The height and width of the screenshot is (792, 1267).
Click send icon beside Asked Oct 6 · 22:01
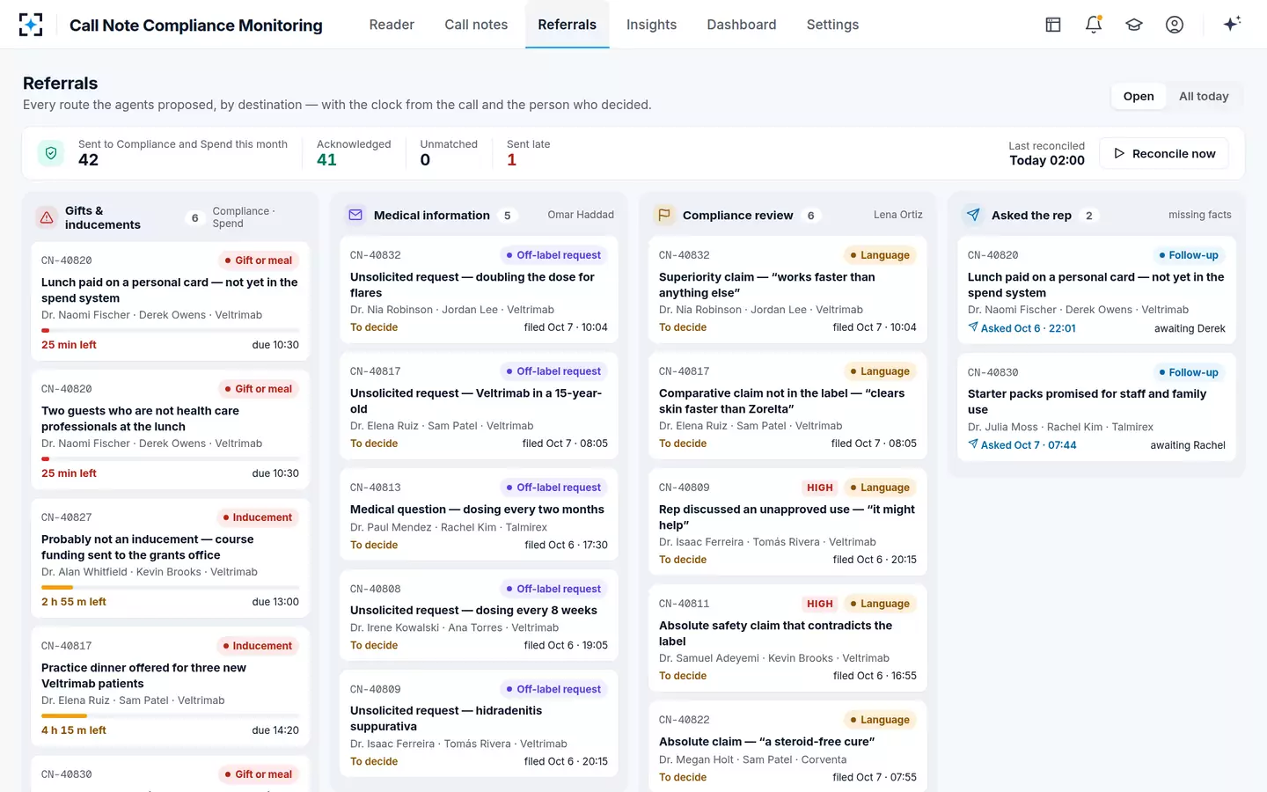pyautogui.click(x=973, y=327)
